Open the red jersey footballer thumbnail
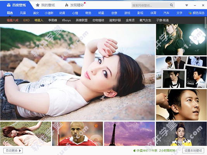207x155 pixels. coord(78,134)
